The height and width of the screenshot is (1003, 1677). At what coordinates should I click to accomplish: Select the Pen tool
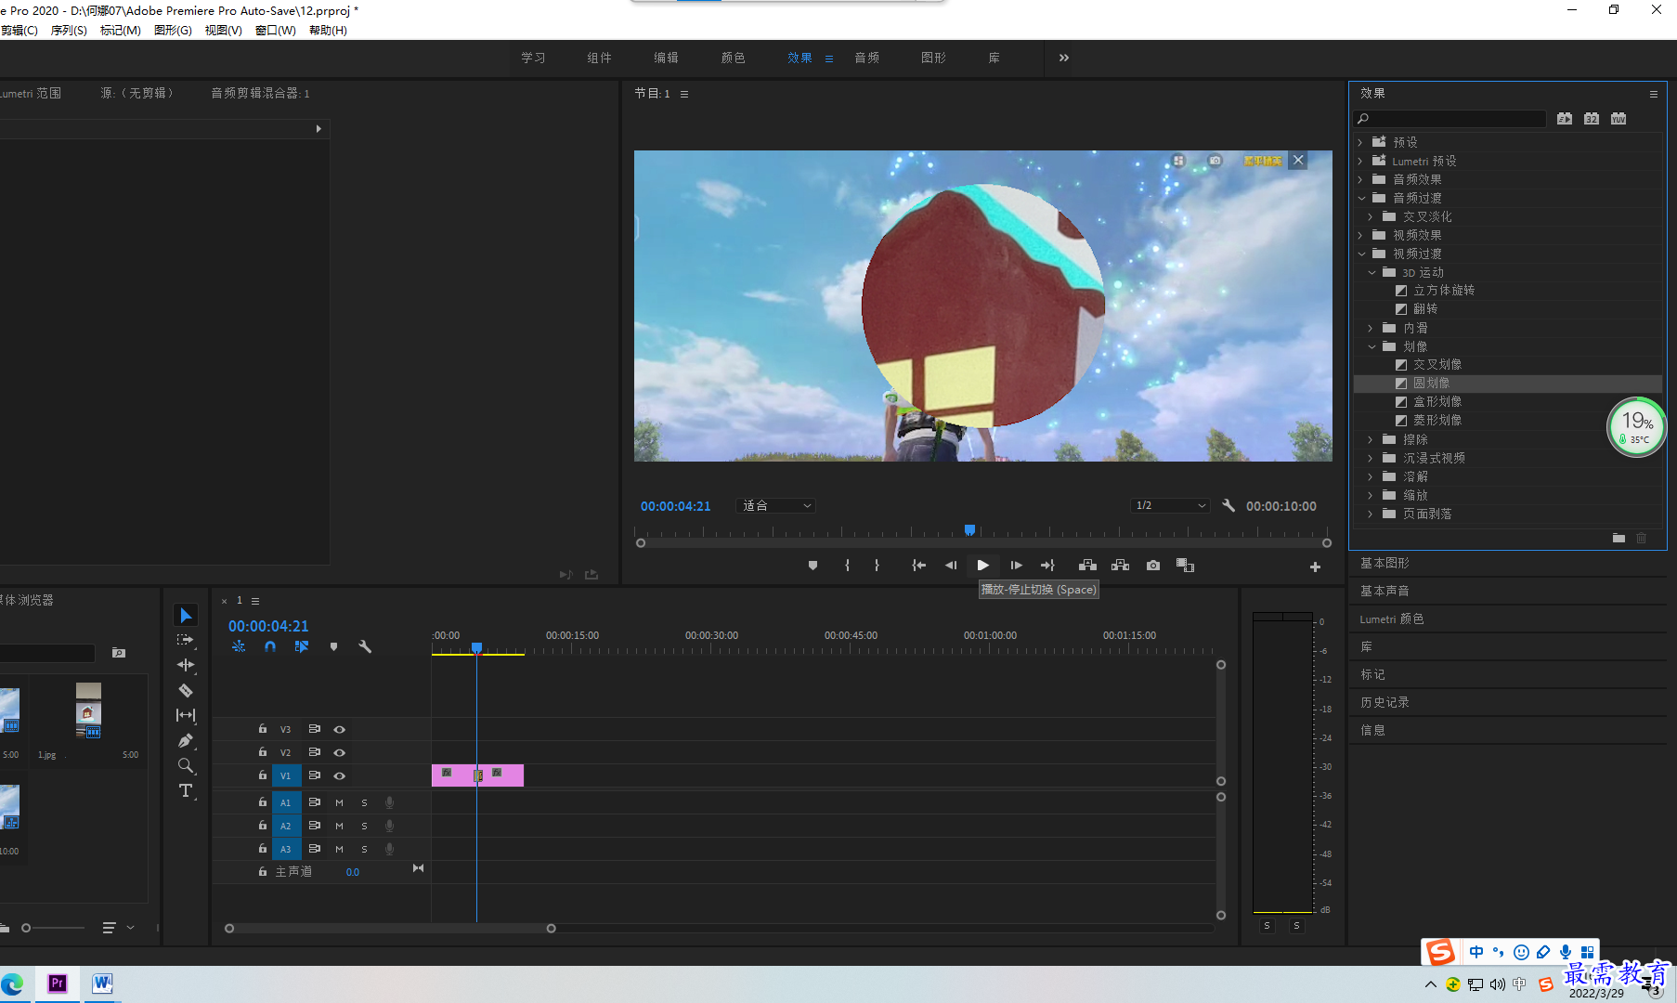(x=186, y=740)
